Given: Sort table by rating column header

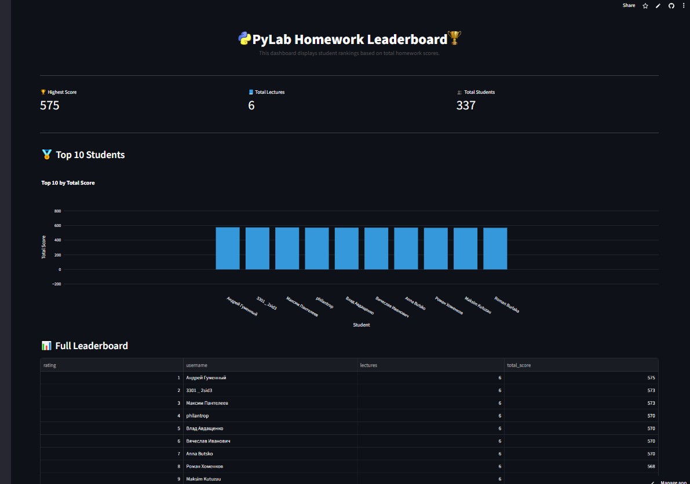Looking at the screenshot, I should coord(112,365).
